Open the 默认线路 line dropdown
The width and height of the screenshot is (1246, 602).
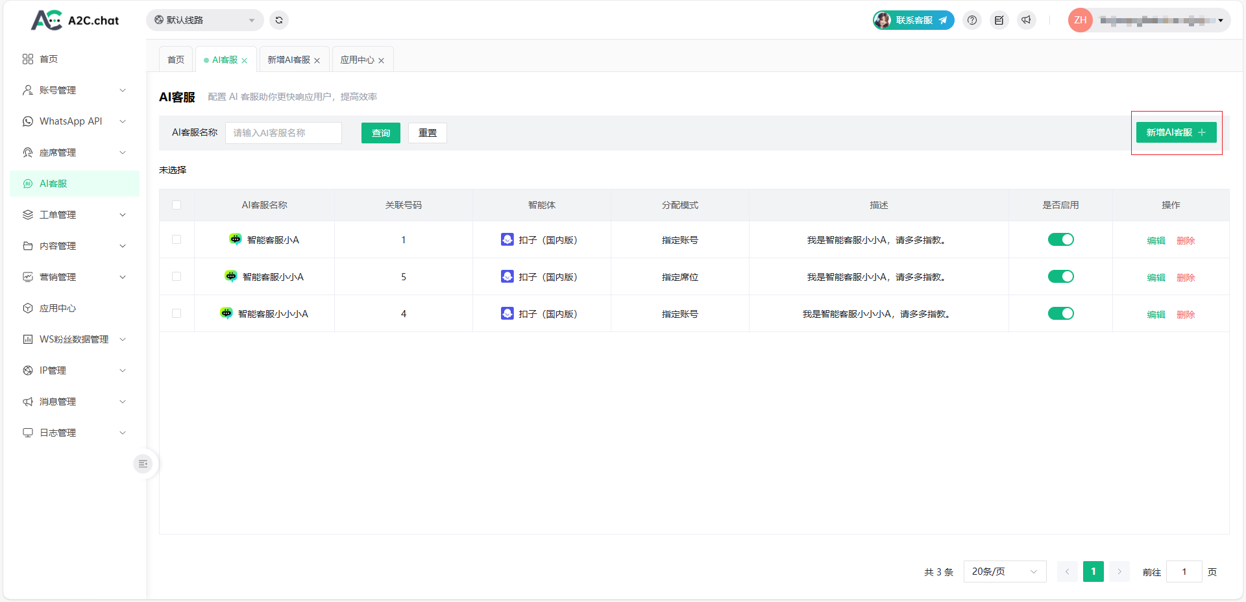coord(204,20)
